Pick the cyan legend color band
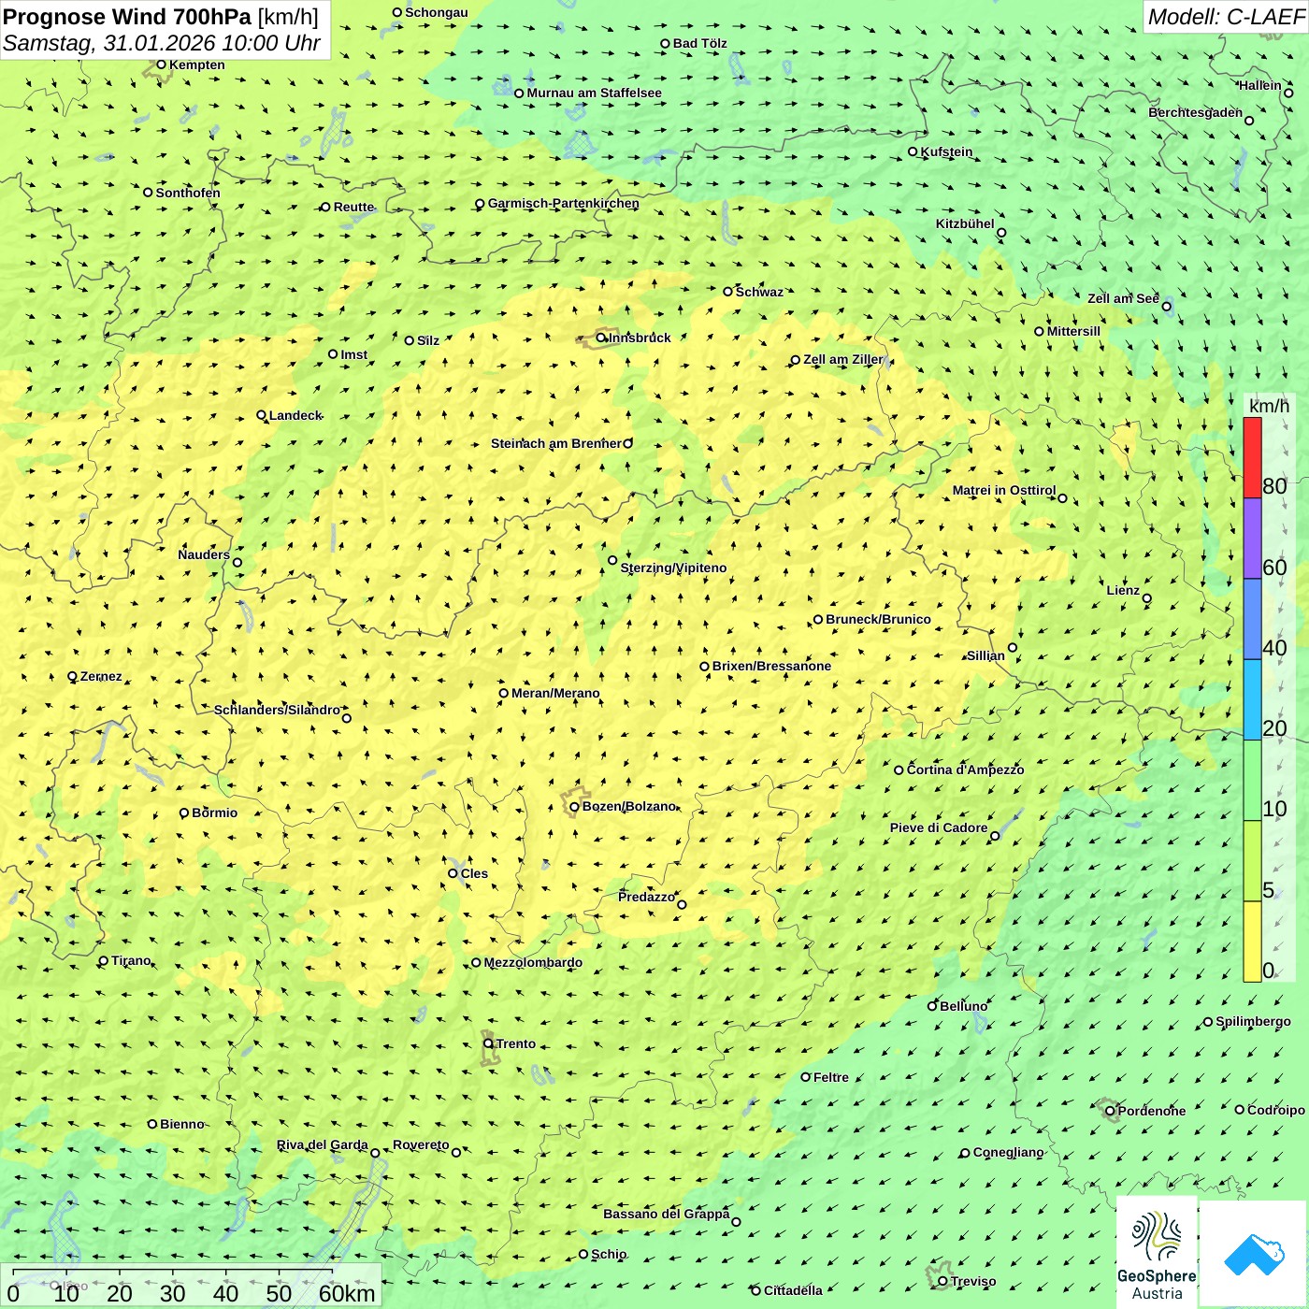The image size is (1309, 1309). (x=1252, y=700)
